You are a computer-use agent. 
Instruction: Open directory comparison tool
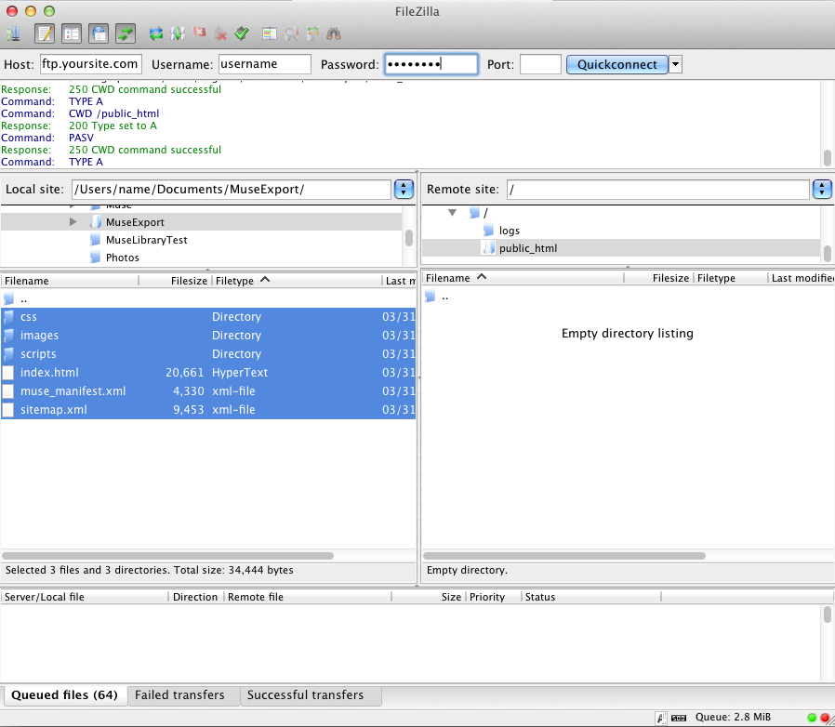tap(270, 33)
